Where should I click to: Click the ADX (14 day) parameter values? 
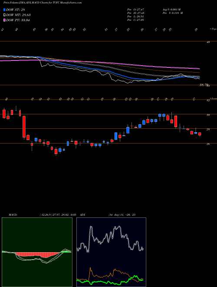[122, 215]
